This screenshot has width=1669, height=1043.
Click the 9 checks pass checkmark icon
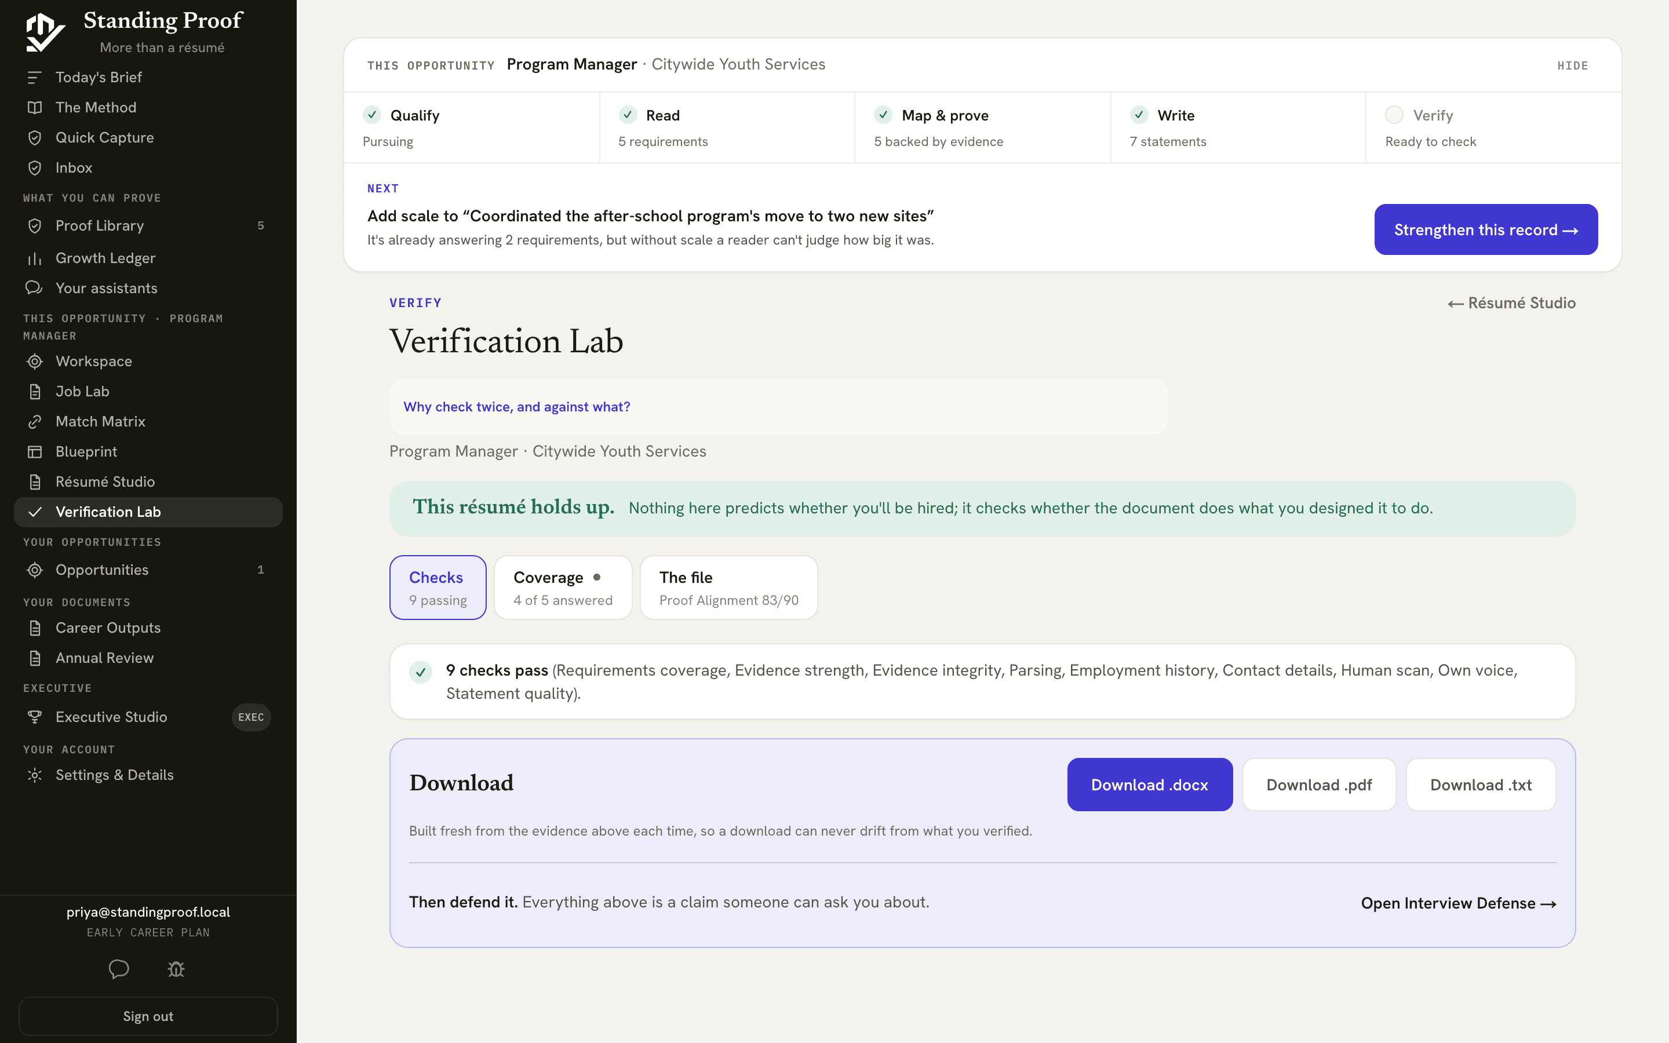click(421, 672)
